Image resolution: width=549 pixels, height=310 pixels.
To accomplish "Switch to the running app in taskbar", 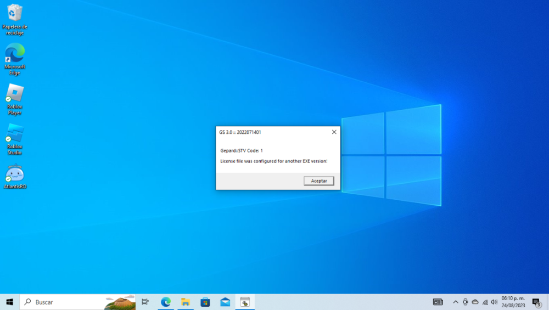I will [x=245, y=302].
